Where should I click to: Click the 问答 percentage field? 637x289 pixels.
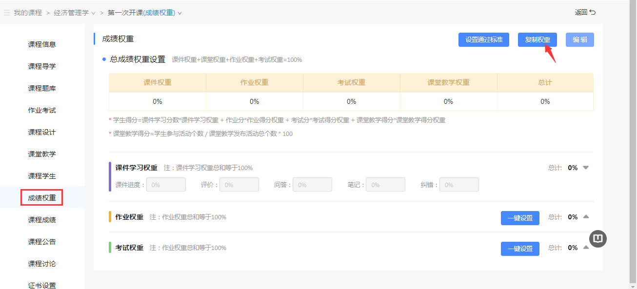click(x=312, y=185)
